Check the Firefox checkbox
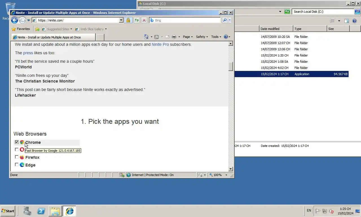This screenshot has height=217, width=361. click(x=17, y=157)
